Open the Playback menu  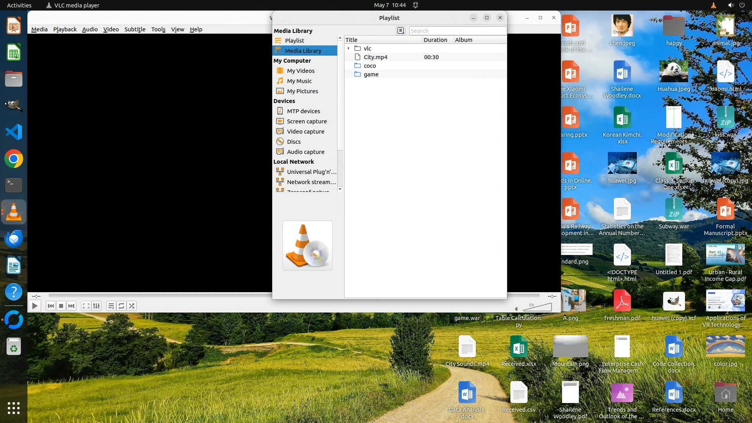pyautogui.click(x=65, y=29)
